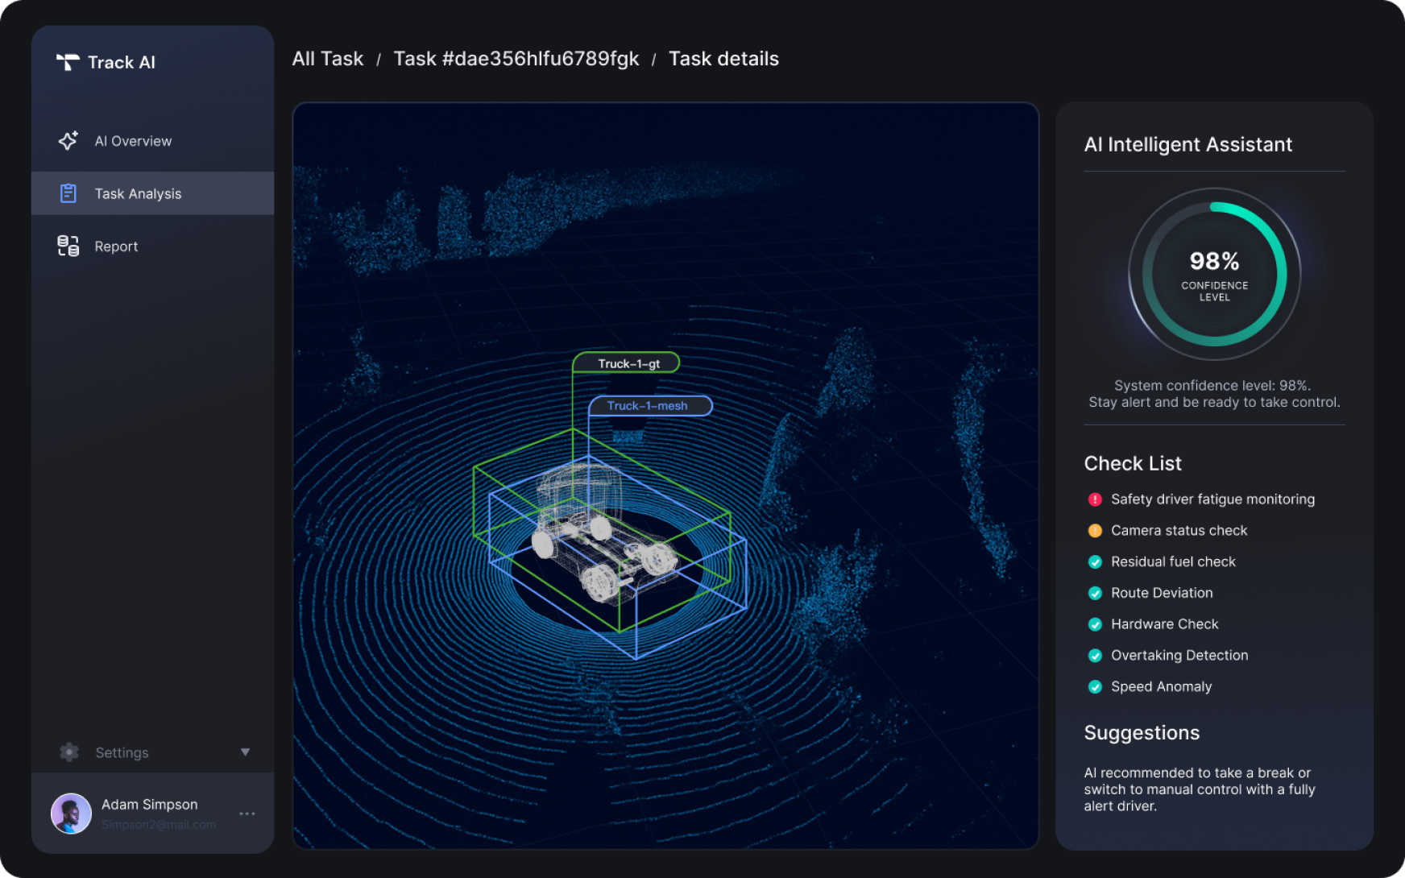Open the three-dot menu beside Adam Simpson
Screen dimensions: 1405x878
click(x=247, y=814)
